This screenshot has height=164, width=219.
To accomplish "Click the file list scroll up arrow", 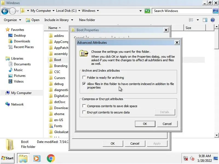I will (217, 27).
